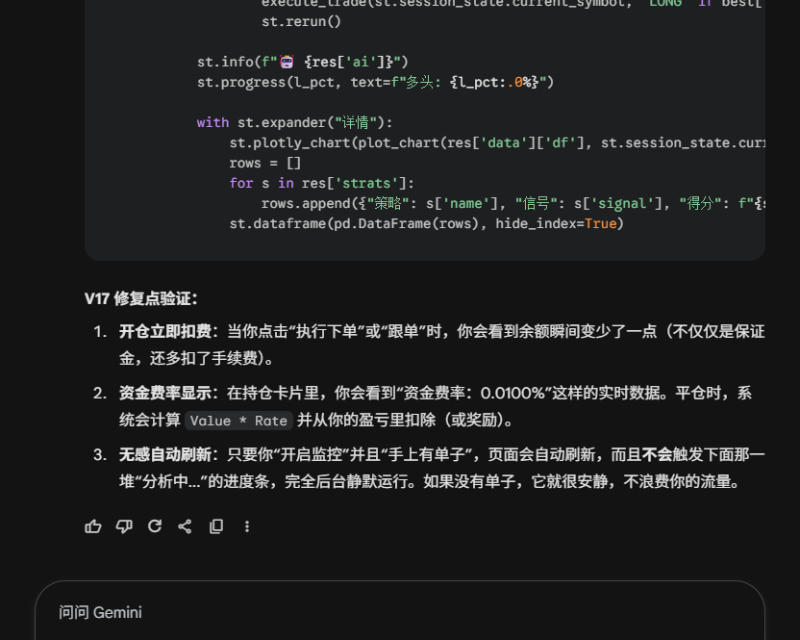Screen dimensions: 800x640
Task: Click the 'V17 修复点验证:' heading text
Action: coord(140,298)
